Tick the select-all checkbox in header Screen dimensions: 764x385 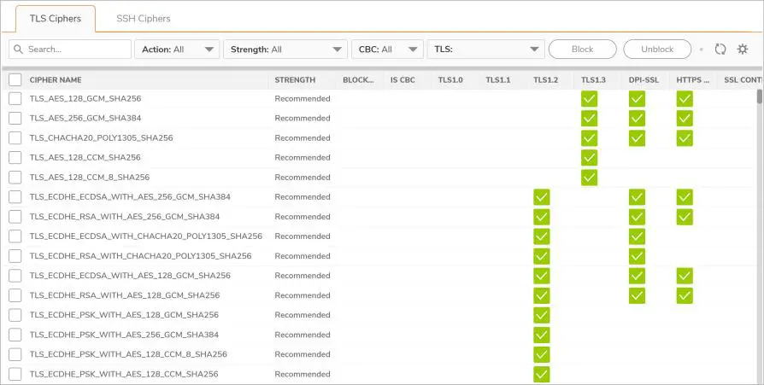[x=15, y=80]
